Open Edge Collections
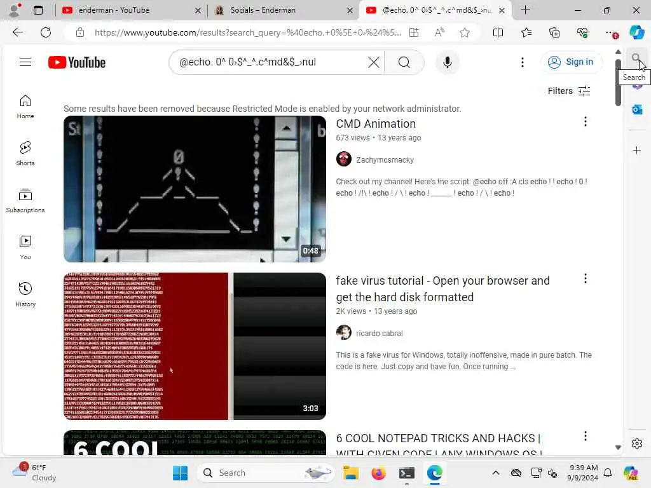 (x=554, y=32)
